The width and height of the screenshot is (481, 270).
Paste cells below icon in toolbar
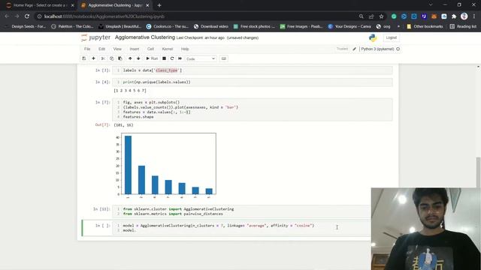pos(120,58)
